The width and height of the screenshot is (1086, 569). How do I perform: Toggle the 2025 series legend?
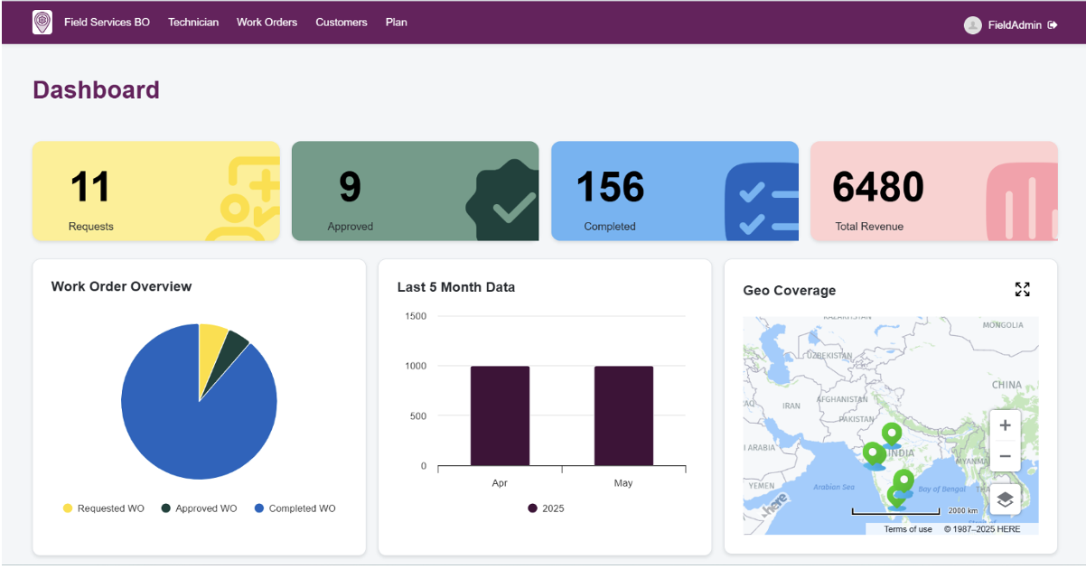pyautogui.click(x=546, y=508)
